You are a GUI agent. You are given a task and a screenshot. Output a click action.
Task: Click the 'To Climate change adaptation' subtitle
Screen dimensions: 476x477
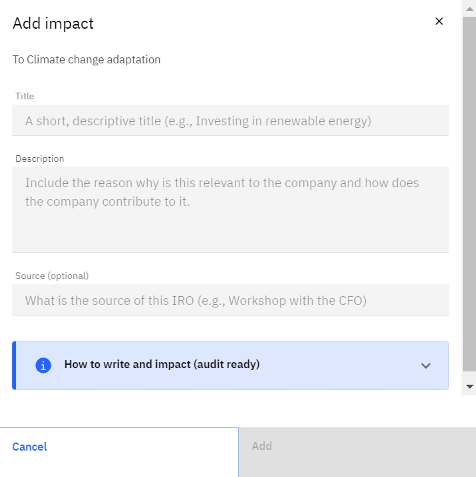(x=87, y=60)
